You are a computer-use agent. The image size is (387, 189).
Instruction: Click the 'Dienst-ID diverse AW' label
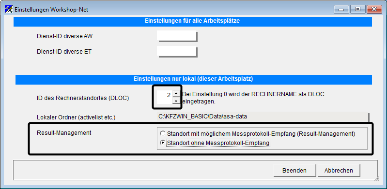point(65,36)
